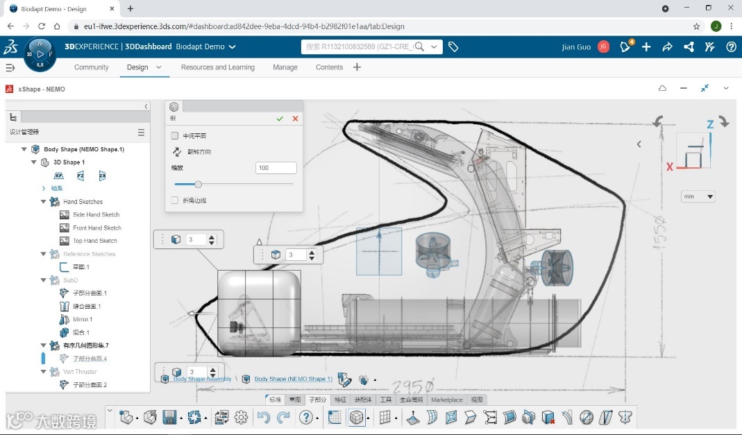The height and width of the screenshot is (435, 742).
Task: Open the mm units dropdown
Action: pyautogui.click(x=698, y=196)
